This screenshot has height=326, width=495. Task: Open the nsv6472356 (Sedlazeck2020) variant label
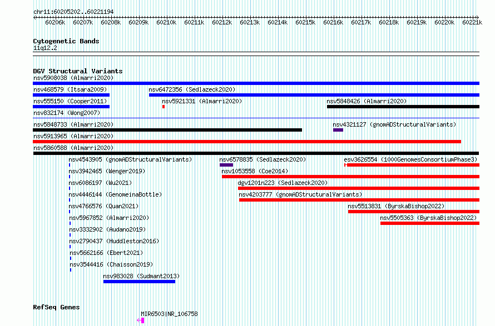point(192,89)
